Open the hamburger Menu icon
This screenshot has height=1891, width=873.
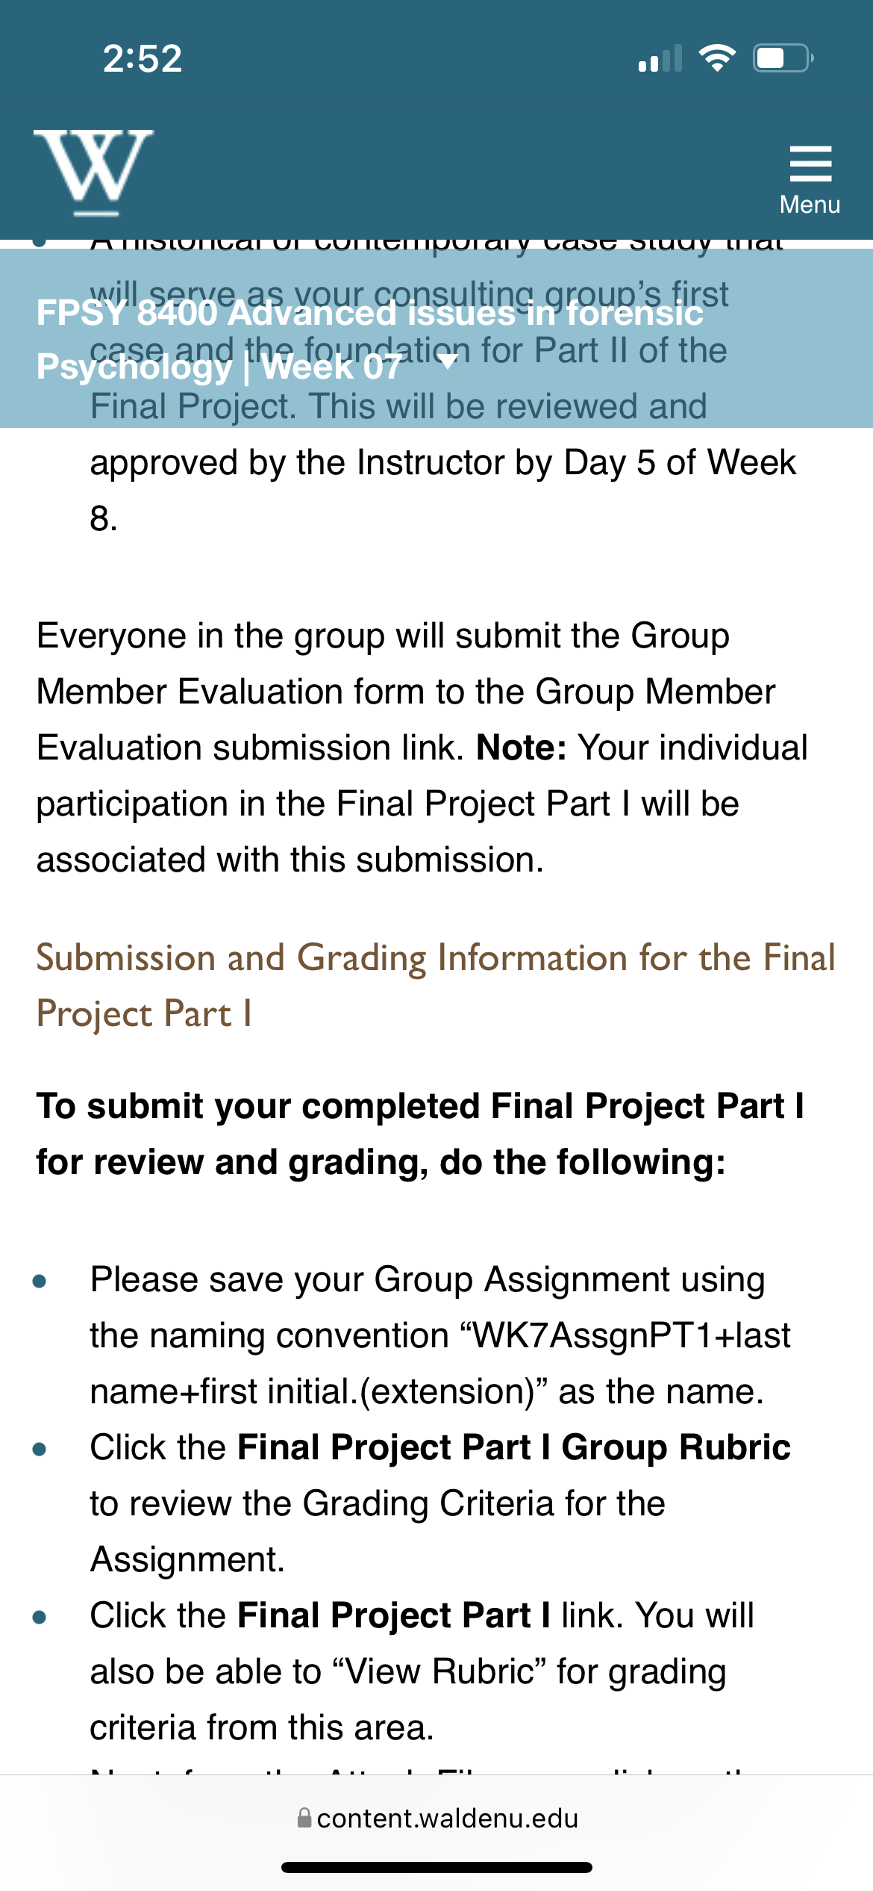click(810, 164)
